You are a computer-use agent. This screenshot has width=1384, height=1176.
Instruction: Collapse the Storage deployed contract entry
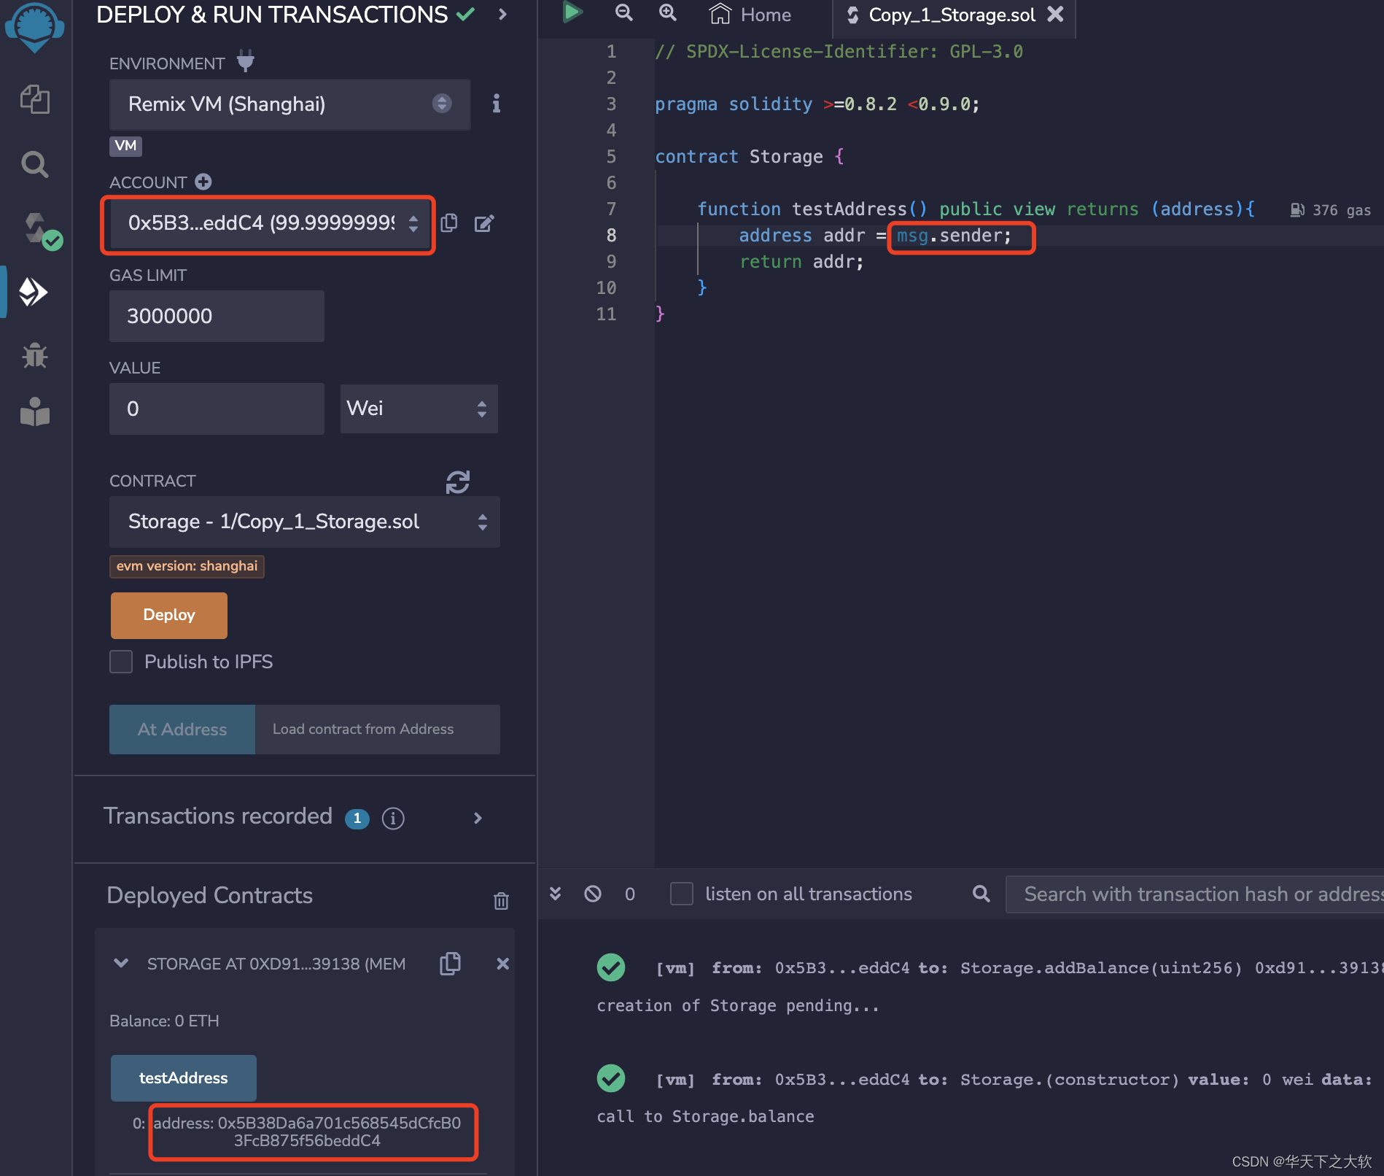[121, 964]
